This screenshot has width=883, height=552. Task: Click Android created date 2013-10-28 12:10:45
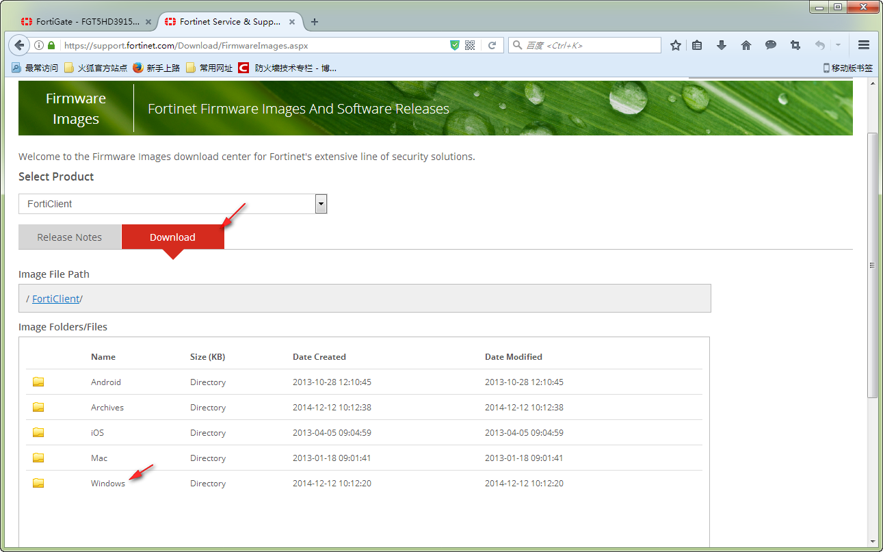coord(332,382)
